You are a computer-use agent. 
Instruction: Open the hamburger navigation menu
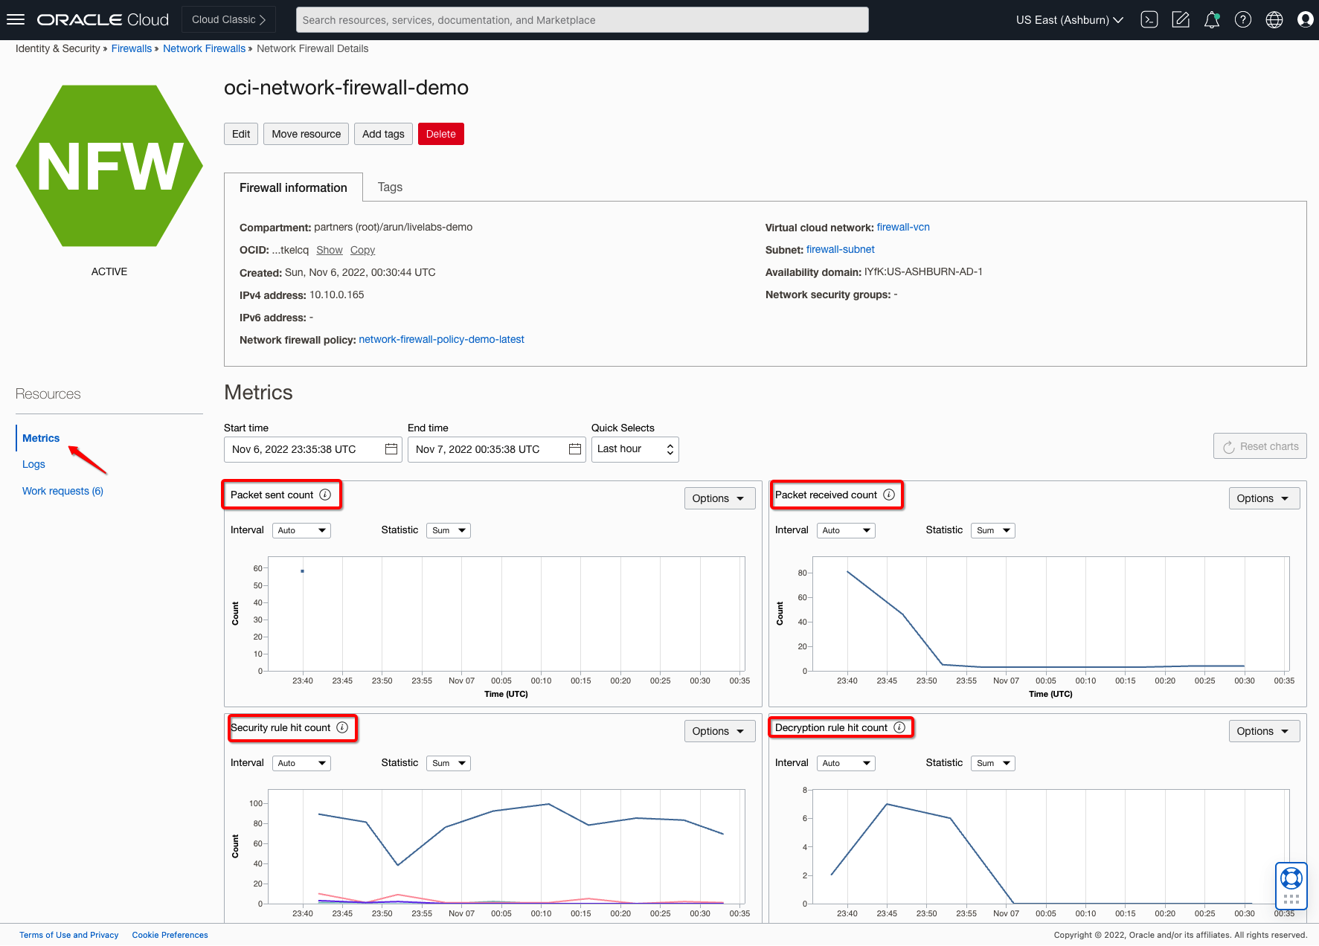click(16, 20)
